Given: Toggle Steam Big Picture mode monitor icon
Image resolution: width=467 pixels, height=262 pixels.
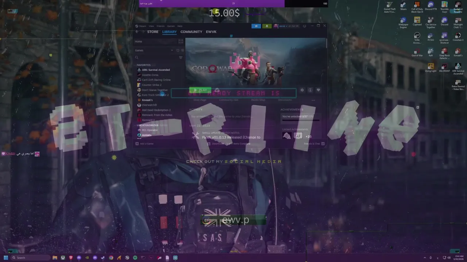Looking at the screenshot, I should (305, 26).
